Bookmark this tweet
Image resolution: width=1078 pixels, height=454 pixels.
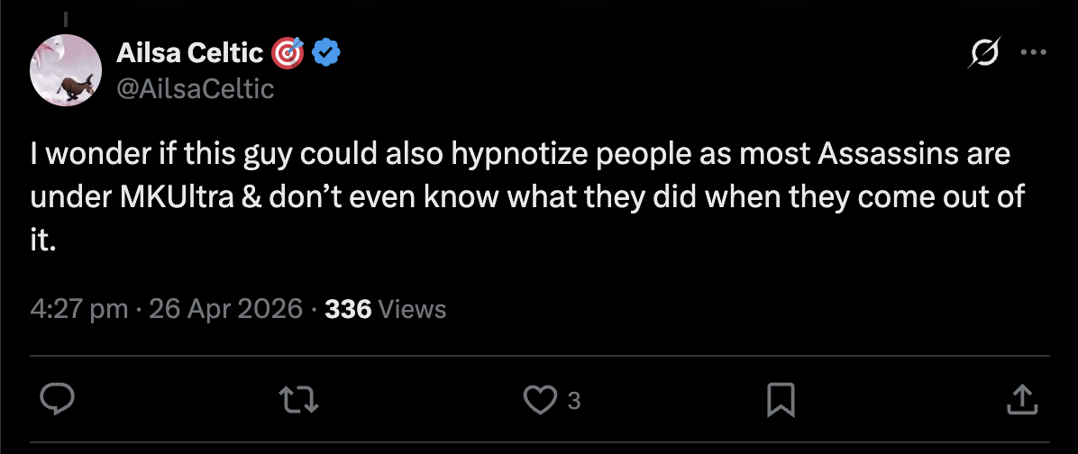coord(780,399)
